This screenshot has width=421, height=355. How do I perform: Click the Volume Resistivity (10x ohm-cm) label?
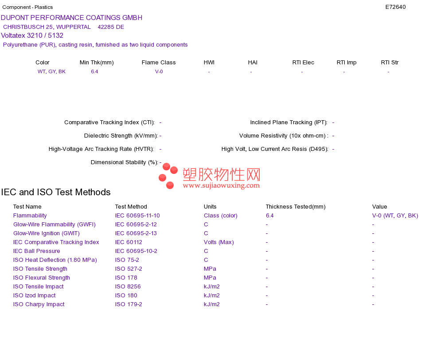[284, 135]
